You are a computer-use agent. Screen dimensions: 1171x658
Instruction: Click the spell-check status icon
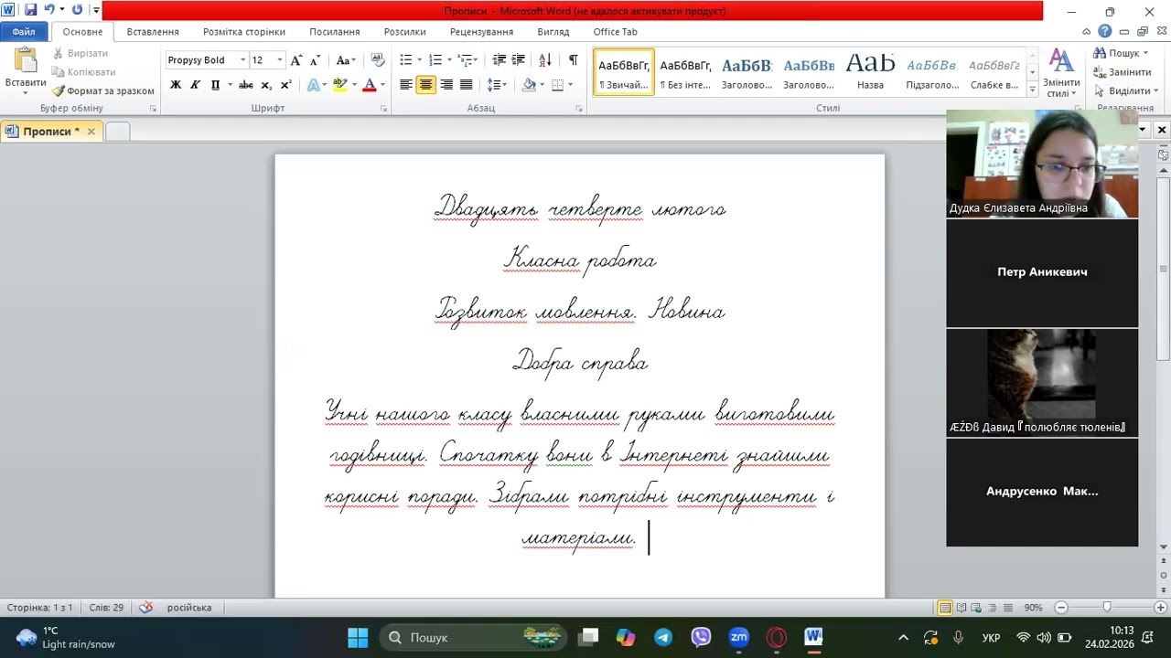[146, 608]
